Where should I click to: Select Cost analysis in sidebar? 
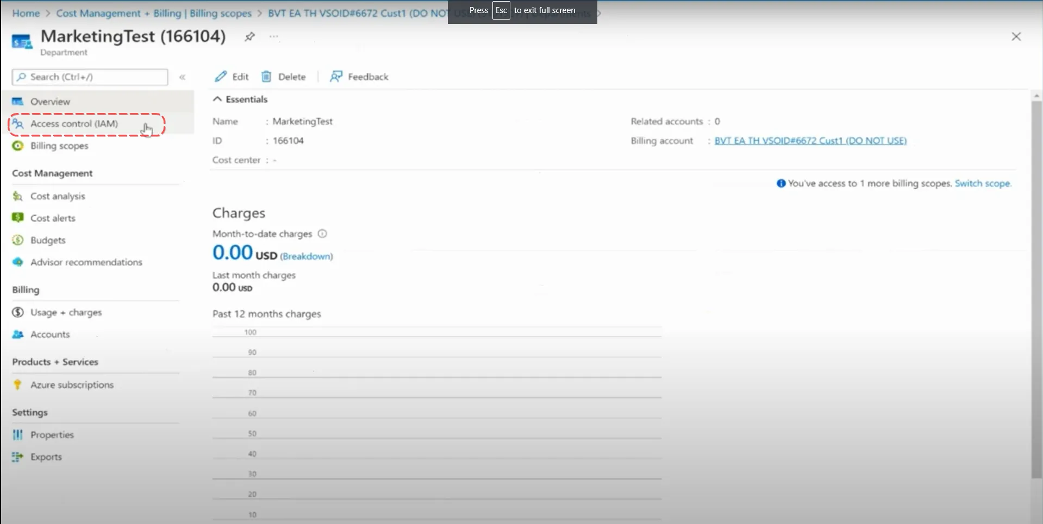coord(58,196)
